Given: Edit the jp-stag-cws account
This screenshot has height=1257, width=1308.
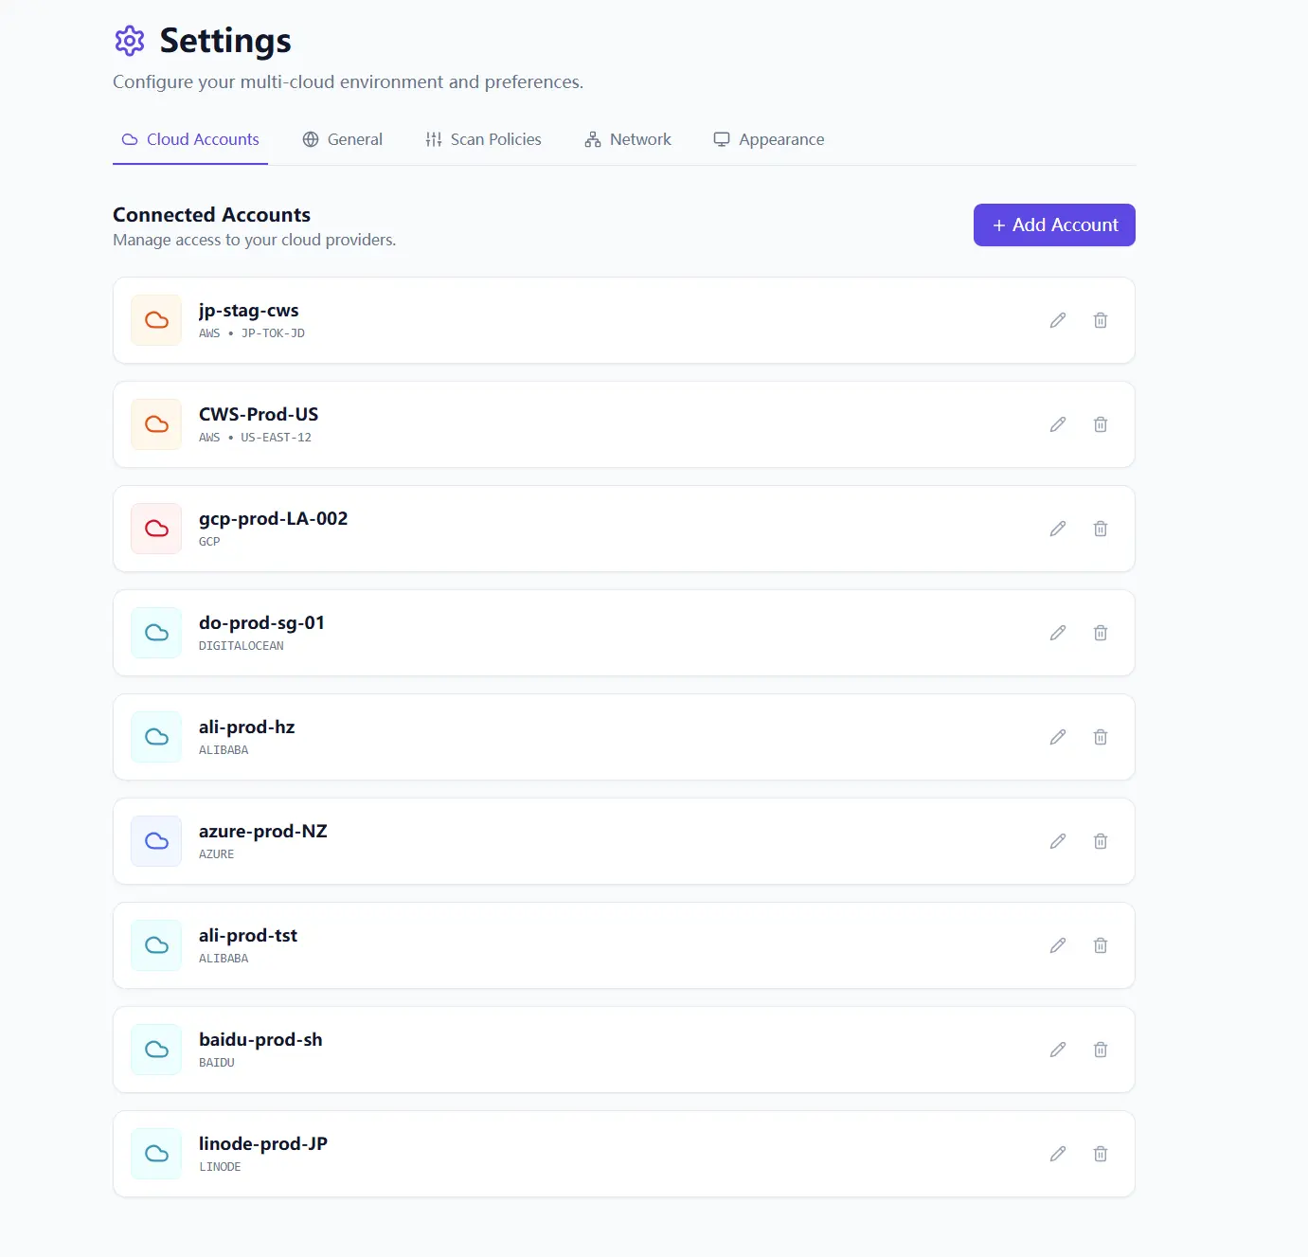Looking at the screenshot, I should (x=1058, y=320).
